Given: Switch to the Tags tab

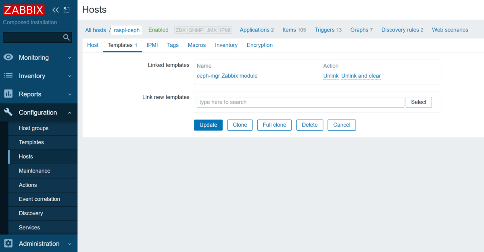Looking at the screenshot, I should click(x=173, y=45).
